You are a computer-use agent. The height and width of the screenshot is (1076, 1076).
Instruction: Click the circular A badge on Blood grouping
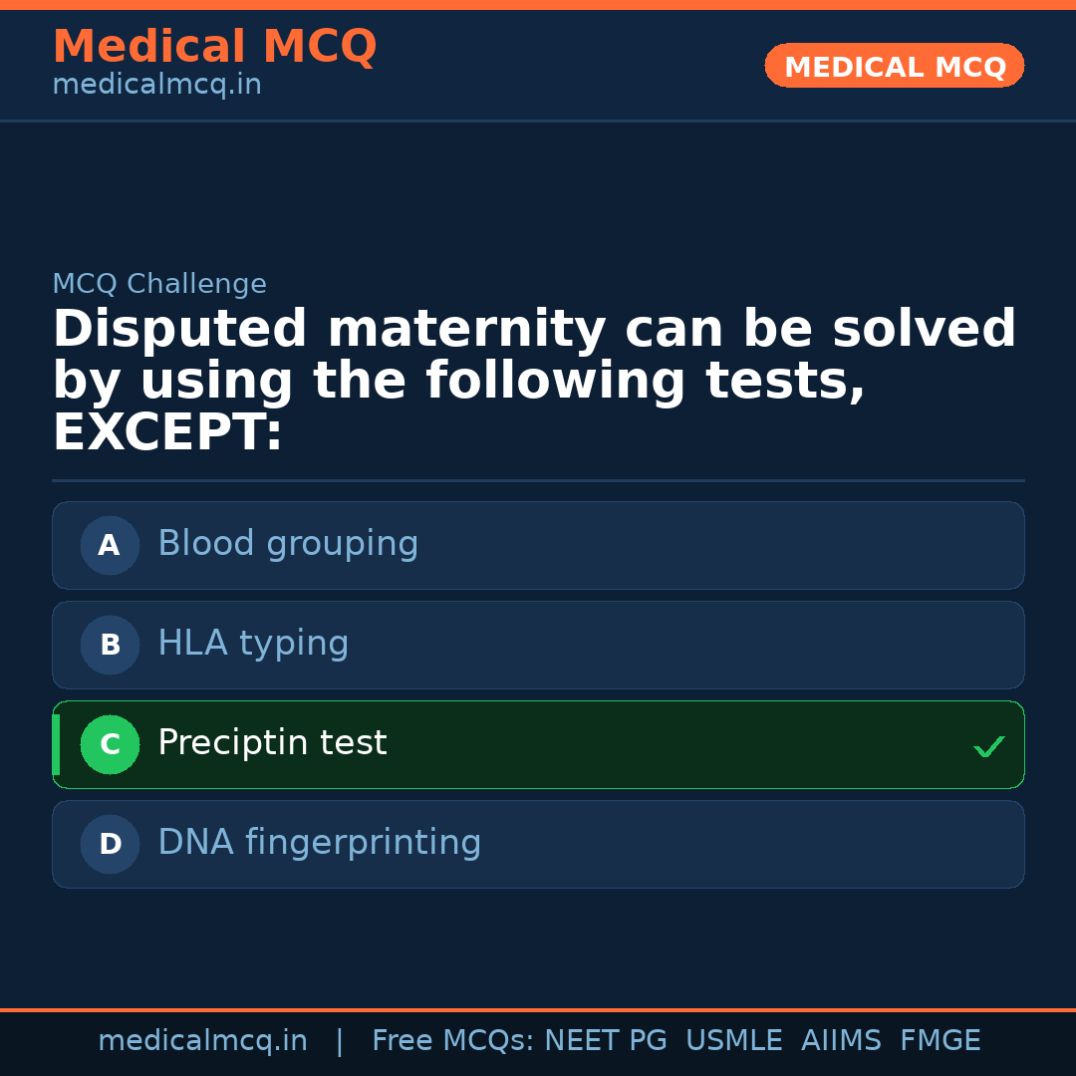point(110,545)
